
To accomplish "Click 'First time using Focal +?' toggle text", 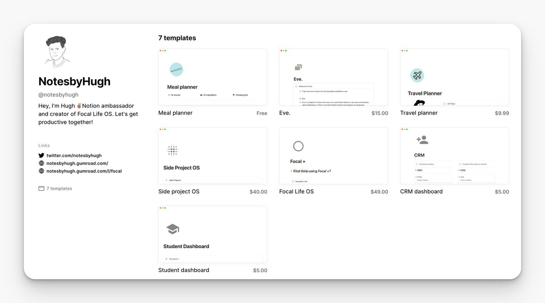I will (x=312, y=171).
